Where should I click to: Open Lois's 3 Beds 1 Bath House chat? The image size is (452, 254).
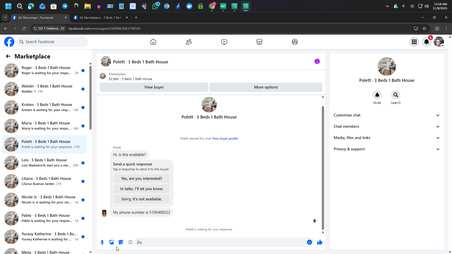[44, 163]
